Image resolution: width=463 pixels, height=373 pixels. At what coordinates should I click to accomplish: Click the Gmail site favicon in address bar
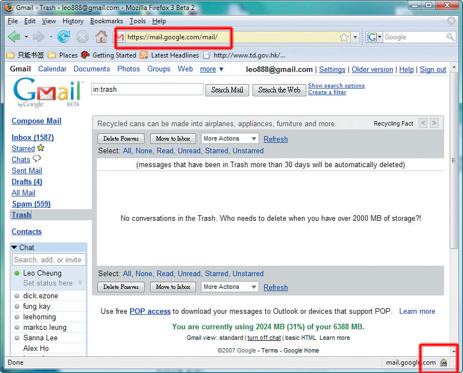click(119, 37)
